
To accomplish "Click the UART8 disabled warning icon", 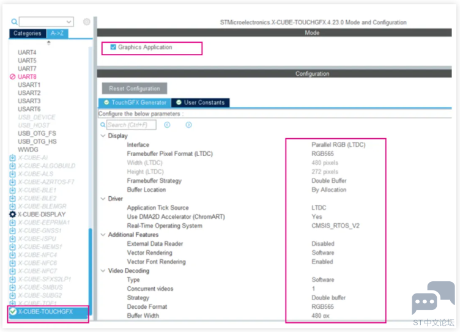I will click(13, 76).
